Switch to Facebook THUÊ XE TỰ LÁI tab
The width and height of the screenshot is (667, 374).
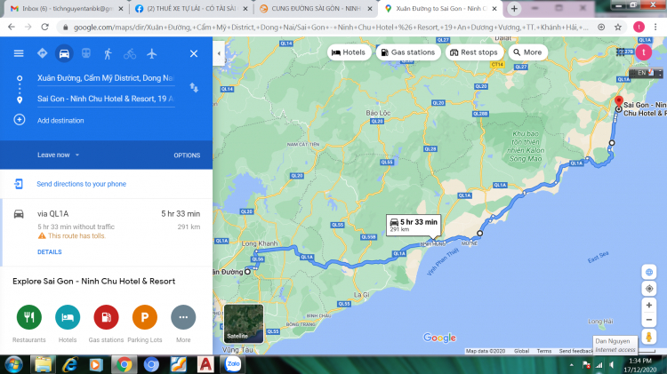click(x=192, y=9)
